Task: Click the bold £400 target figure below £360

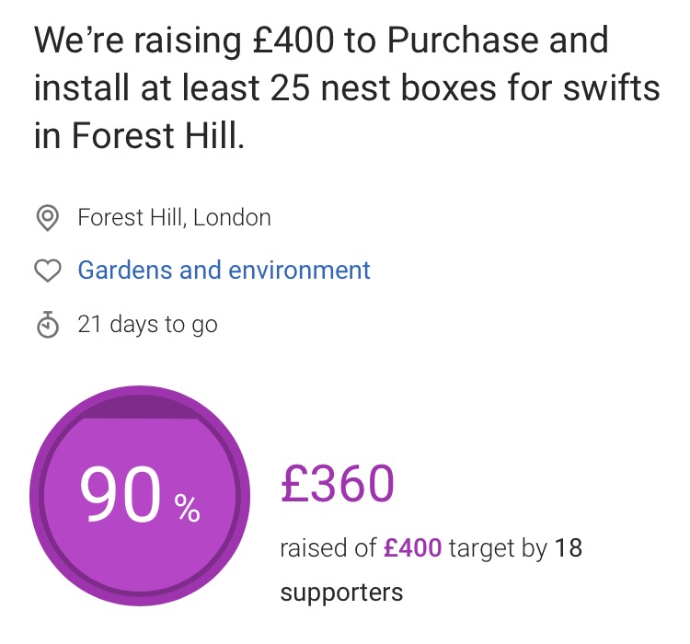Action: pyautogui.click(x=413, y=549)
